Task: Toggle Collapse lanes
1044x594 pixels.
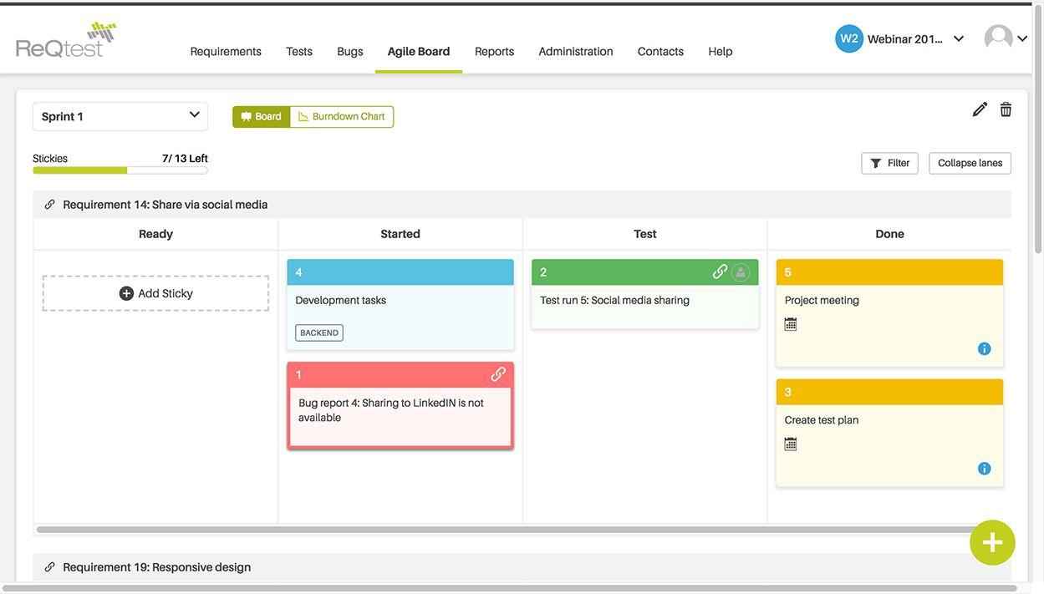Action: (x=970, y=164)
